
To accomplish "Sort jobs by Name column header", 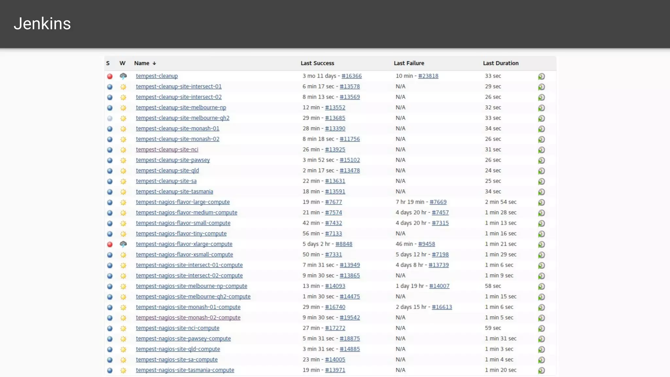I will click(142, 63).
